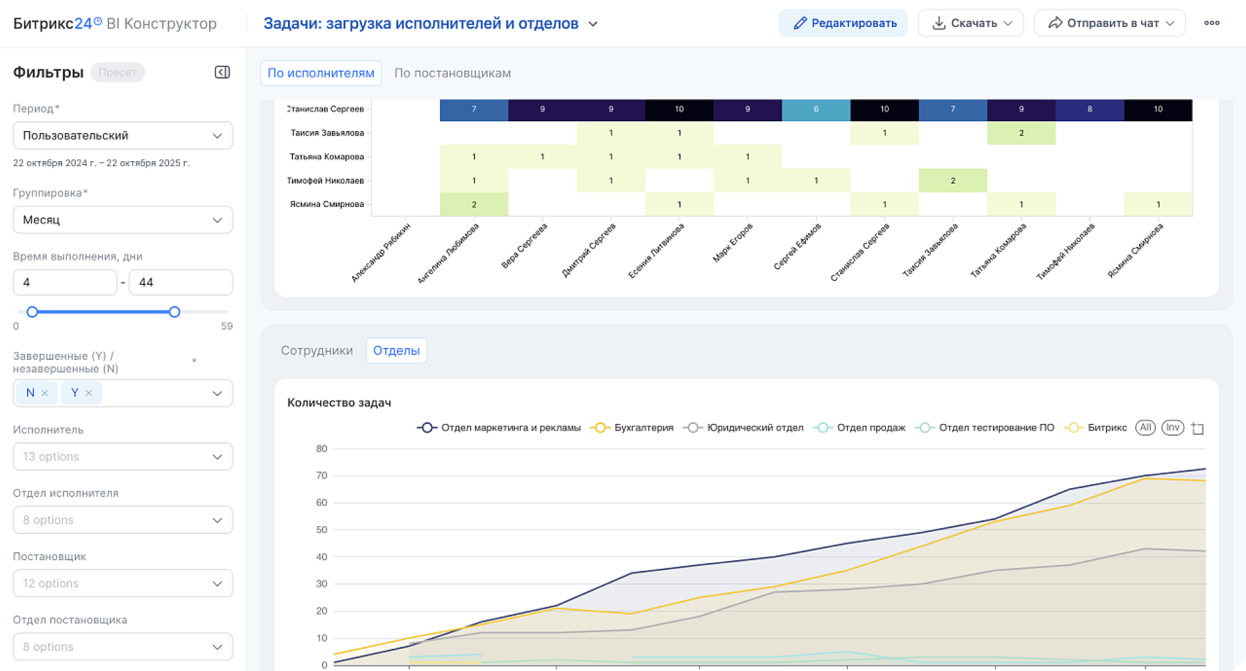Remove the Y tag from completed filter
Image resolution: width=1246 pixels, height=671 pixels.
pyautogui.click(x=89, y=393)
